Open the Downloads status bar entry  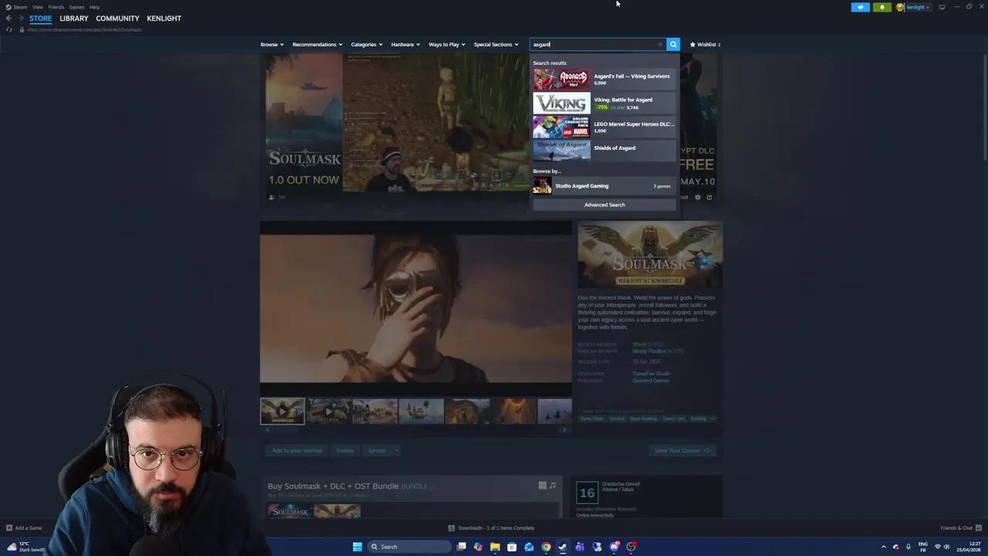492,528
